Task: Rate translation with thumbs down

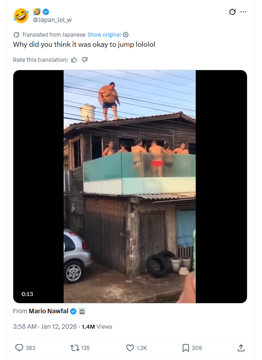Action: pyautogui.click(x=85, y=60)
